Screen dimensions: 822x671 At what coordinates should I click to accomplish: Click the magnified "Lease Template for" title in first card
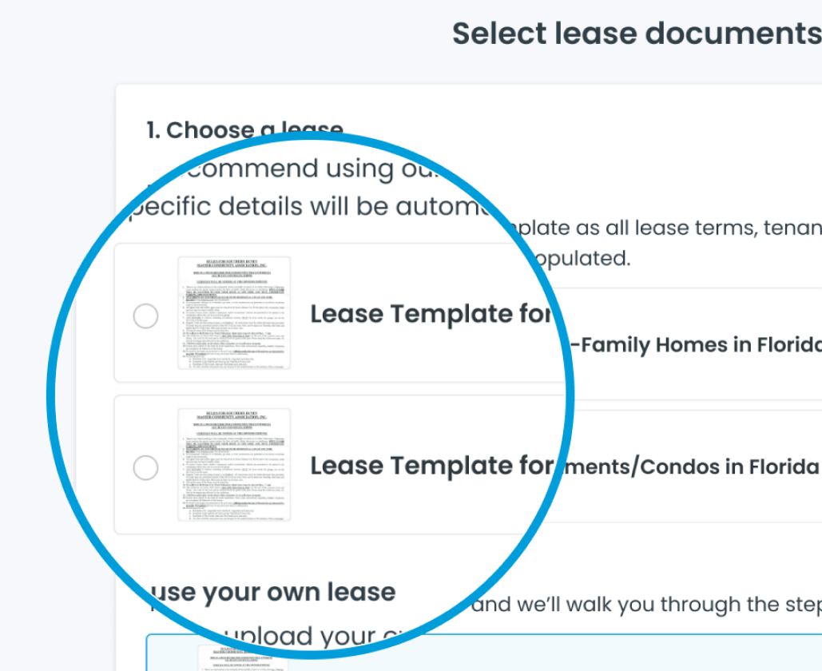pyautogui.click(x=431, y=315)
